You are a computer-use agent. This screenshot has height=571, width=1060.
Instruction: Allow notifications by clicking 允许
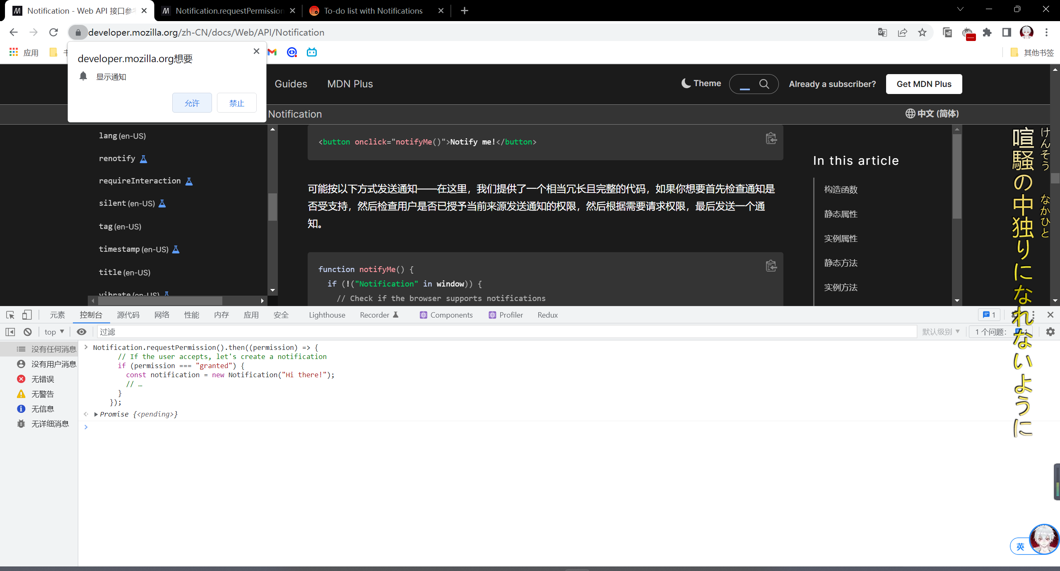[x=192, y=103]
